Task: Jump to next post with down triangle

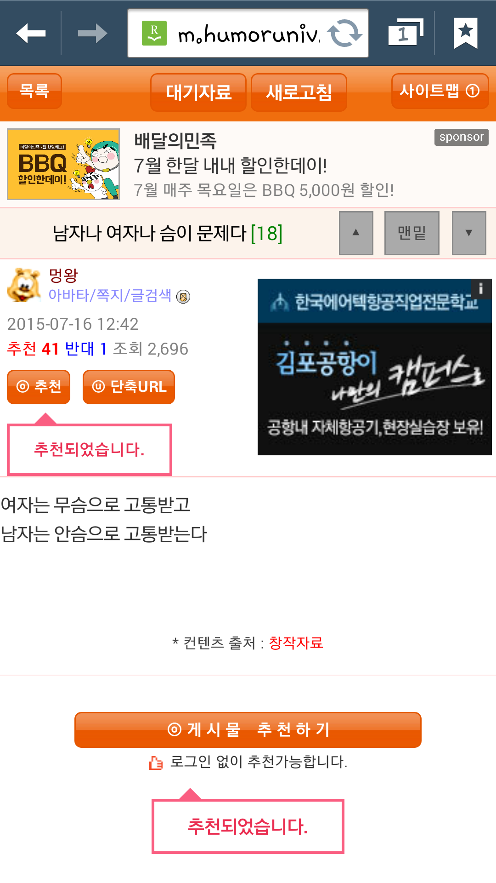Action: coord(469,233)
